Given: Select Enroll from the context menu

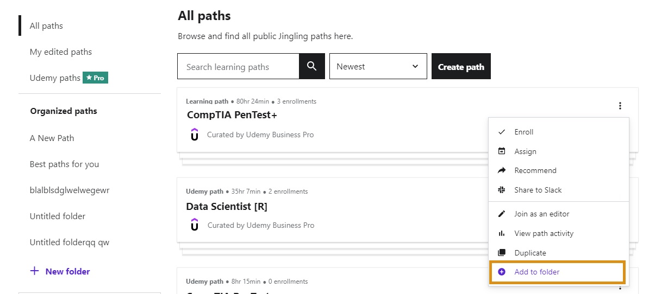Looking at the screenshot, I should click(x=523, y=132).
